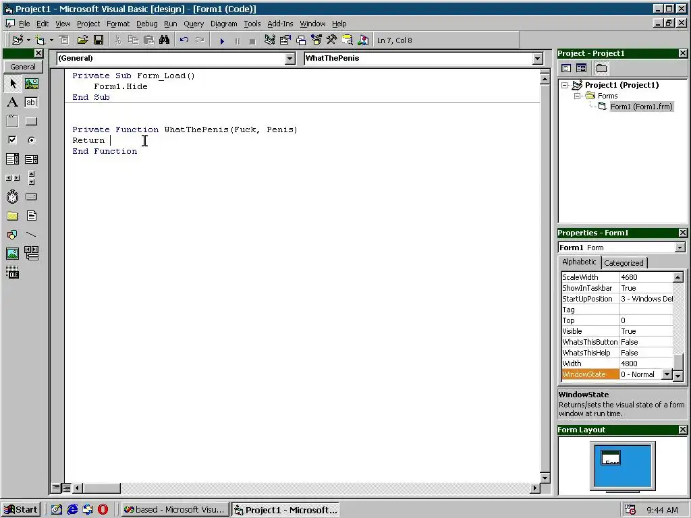
Task: Open Project Explorer from the toolbar icon
Action: coord(270,40)
